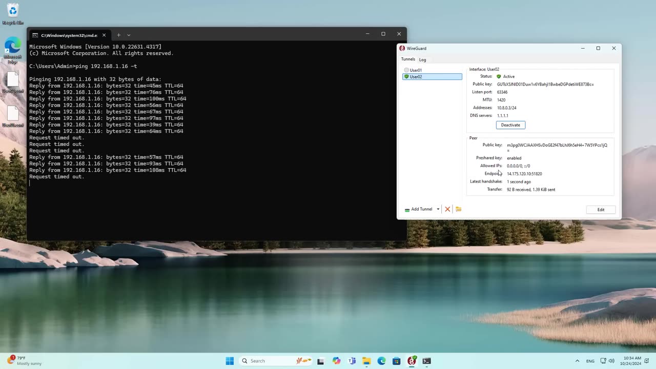Click the interface public key value
The width and height of the screenshot is (656, 369).
(545, 84)
